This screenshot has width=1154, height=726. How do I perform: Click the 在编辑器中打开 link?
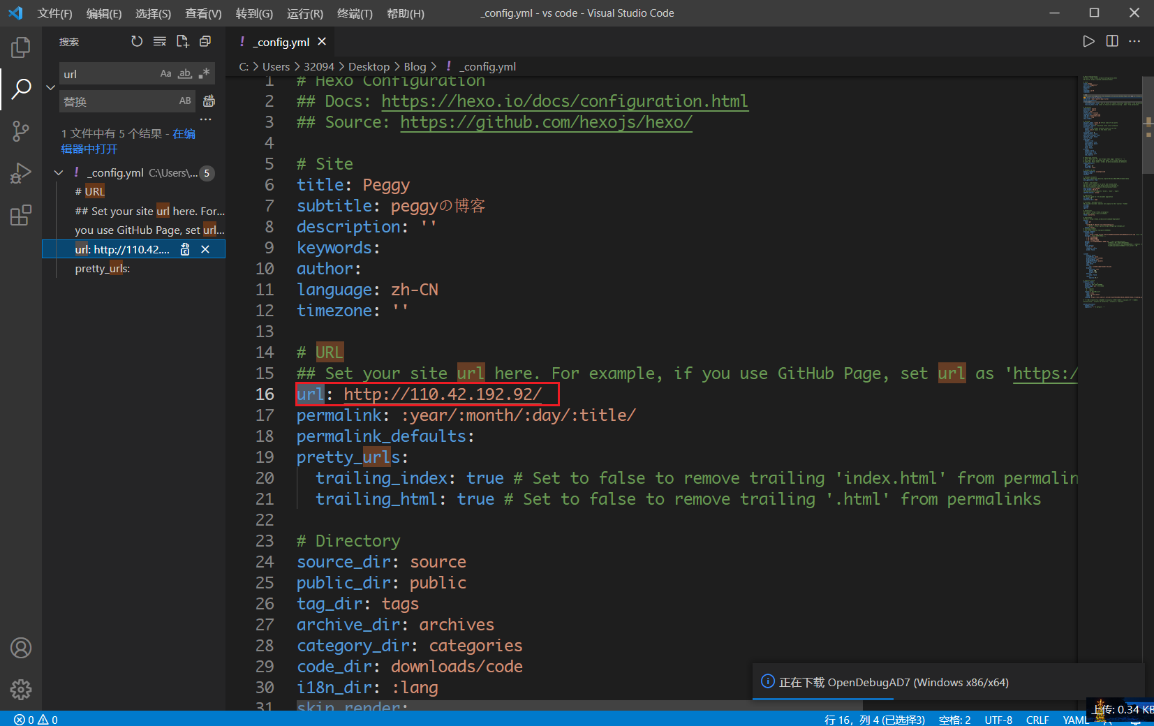click(128, 141)
